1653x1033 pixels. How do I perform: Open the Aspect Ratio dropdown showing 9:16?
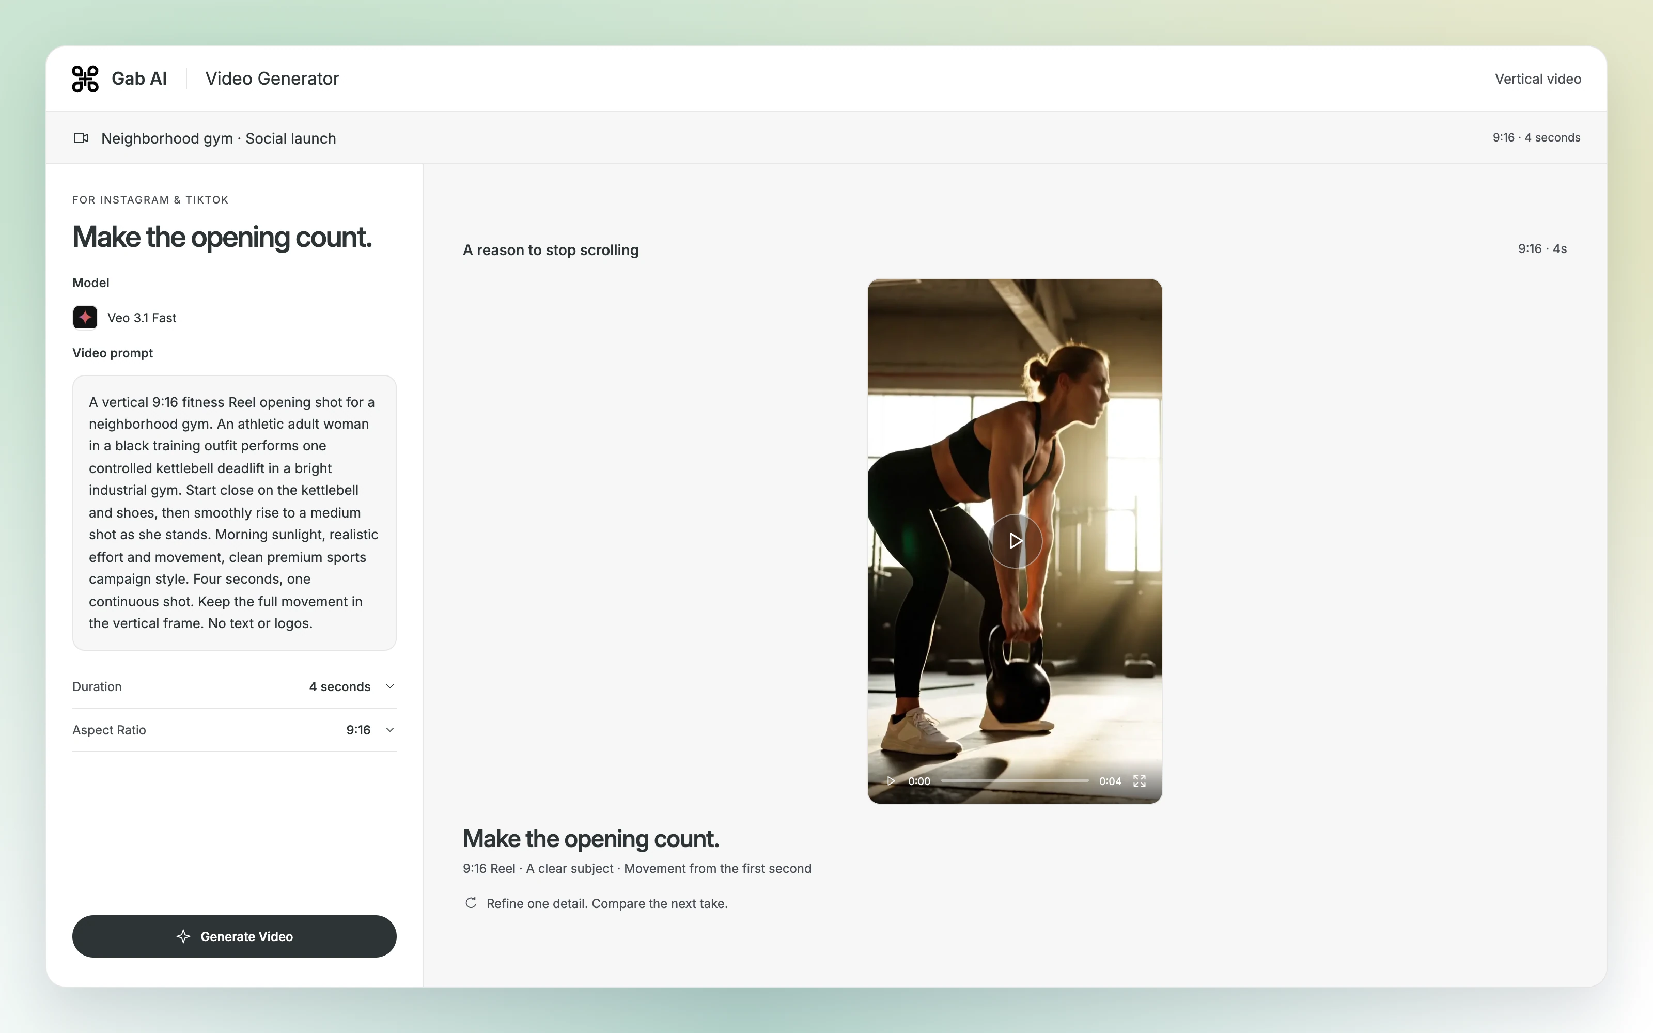(x=235, y=730)
